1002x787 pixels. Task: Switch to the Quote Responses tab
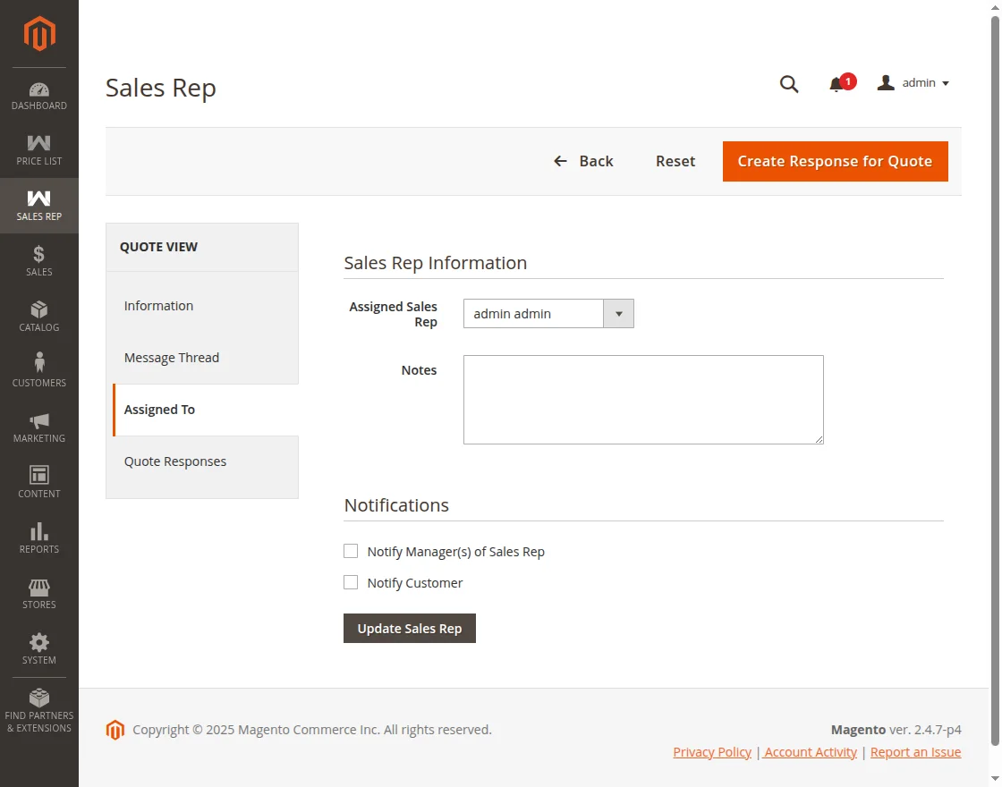pos(175,461)
